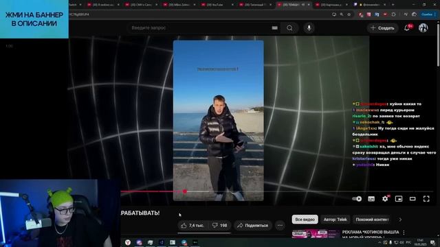Close the currently active browser tab
440x247 pixels.
coord(309,5)
